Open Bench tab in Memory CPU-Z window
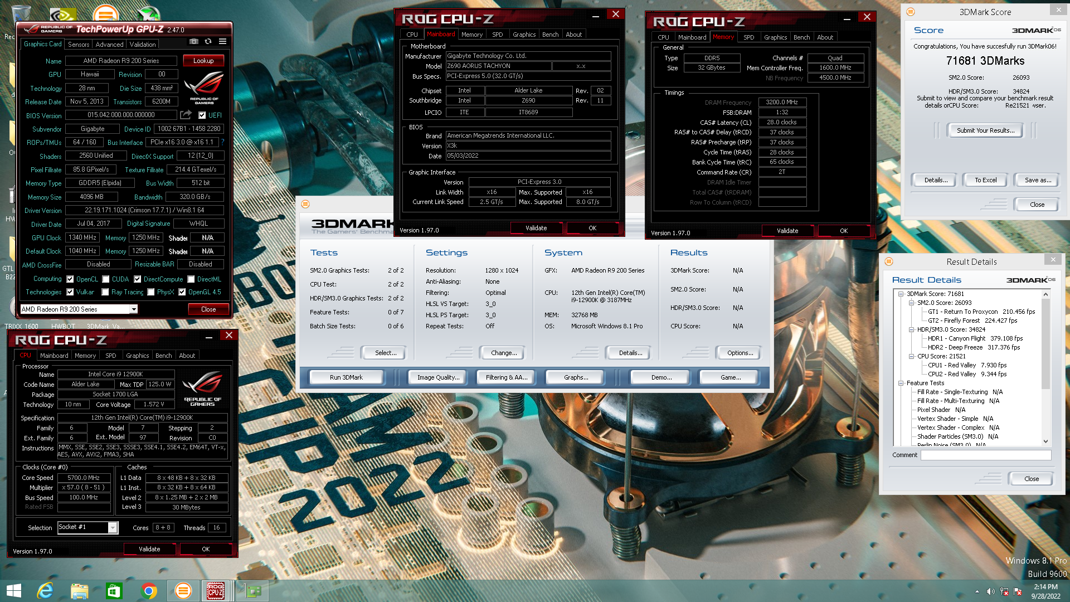Viewport: 1070px width, 602px height. click(801, 37)
